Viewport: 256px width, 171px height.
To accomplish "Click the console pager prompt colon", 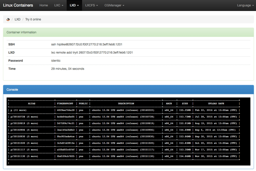I will [x=9, y=163].
